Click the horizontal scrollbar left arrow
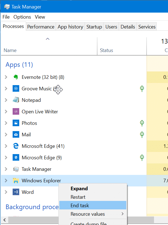The width and height of the screenshot is (168, 225). (x=5, y=220)
